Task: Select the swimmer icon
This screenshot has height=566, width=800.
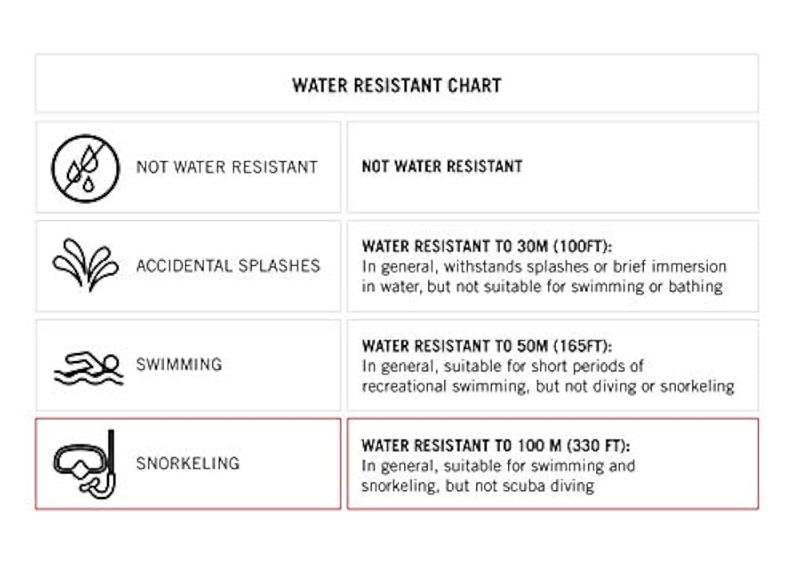Action: point(87,366)
